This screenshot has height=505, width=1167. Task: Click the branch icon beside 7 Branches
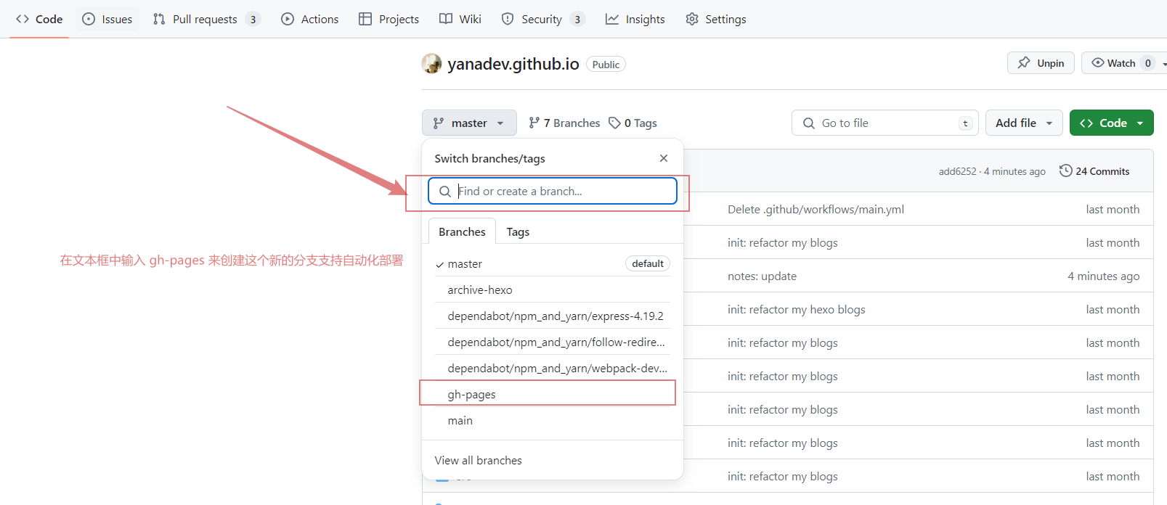pos(534,123)
